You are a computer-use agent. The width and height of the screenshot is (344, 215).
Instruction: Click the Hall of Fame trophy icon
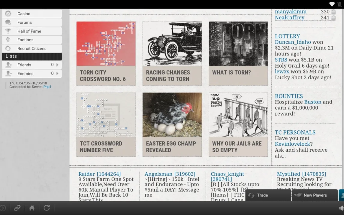point(8,31)
